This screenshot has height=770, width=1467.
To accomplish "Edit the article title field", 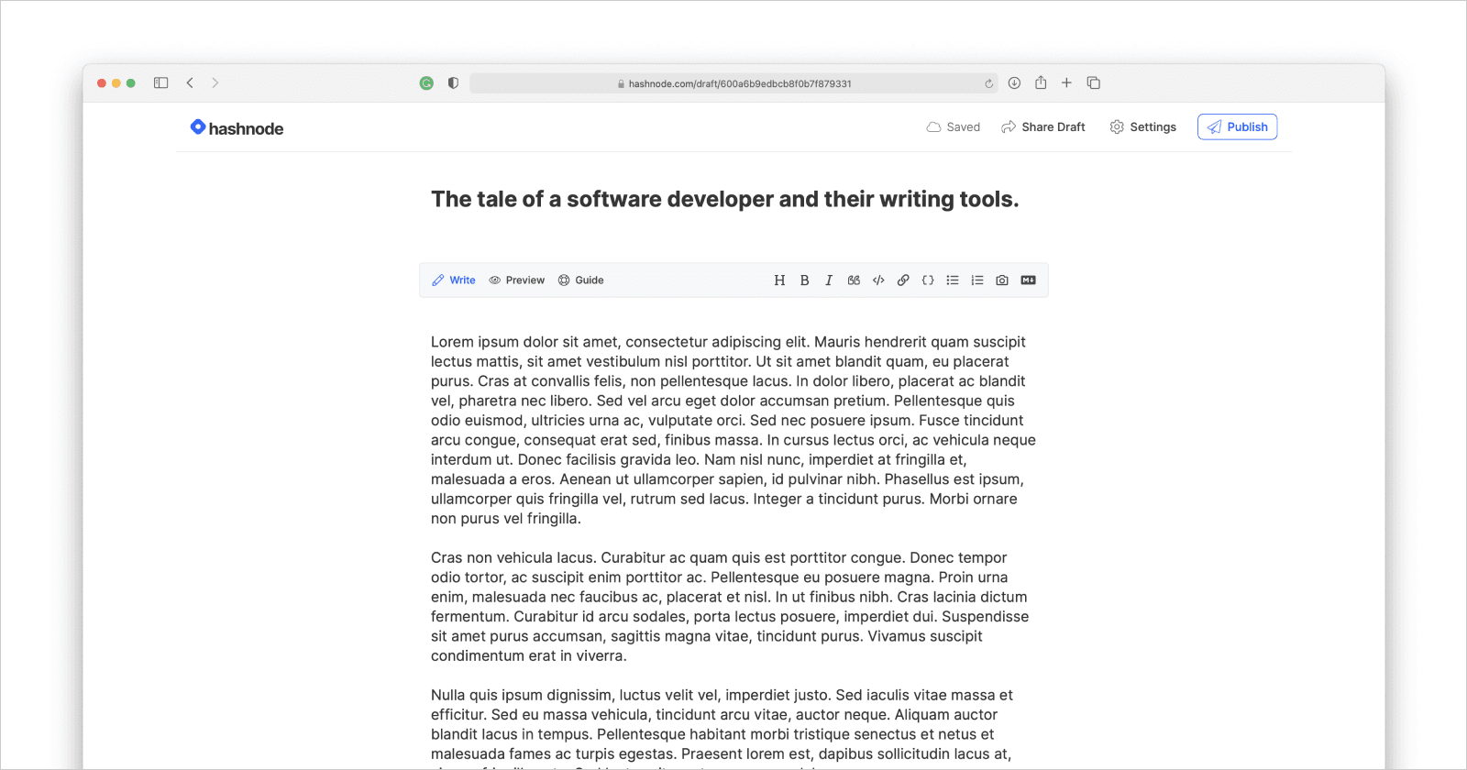I will point(724,199).
